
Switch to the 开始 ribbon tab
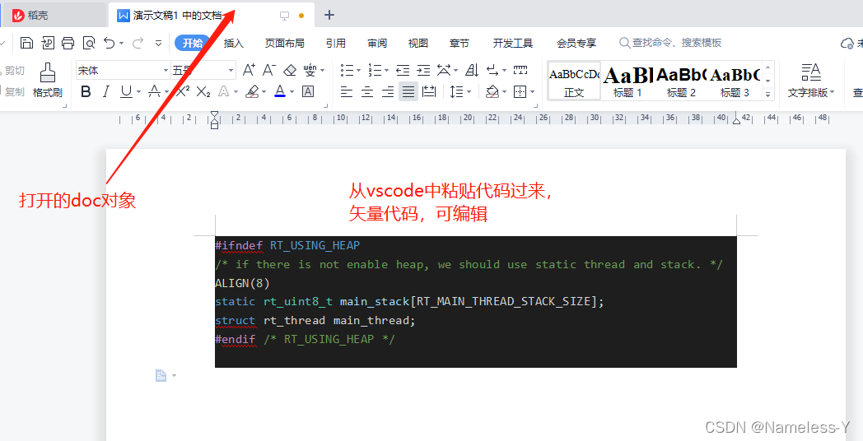[193, 43]
